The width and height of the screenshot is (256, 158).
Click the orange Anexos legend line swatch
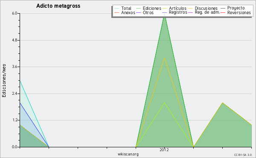[x=117, y=12]
